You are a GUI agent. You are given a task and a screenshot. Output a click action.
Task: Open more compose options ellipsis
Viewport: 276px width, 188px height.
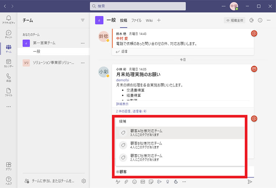[184, 182]
